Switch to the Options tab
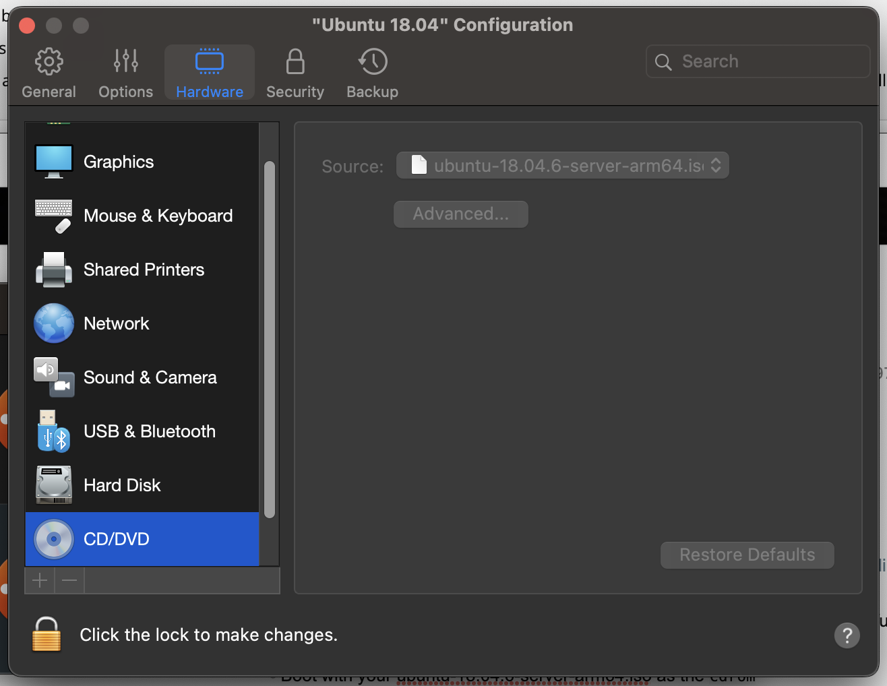This screenshot has height=686, width=887. [x=125, y=73]
